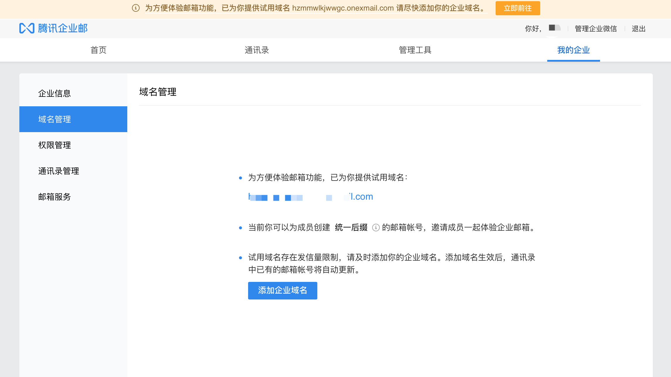
Task: Open 通讯录管理 from the sidebar
Action: point(58,171)
